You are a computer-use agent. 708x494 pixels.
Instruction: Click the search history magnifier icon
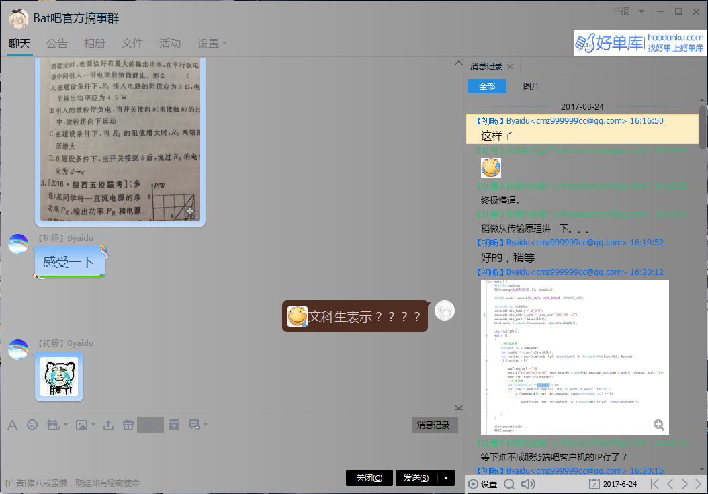[509, 484]
